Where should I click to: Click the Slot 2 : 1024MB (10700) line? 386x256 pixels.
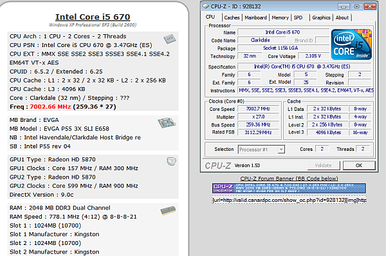point(45,243)
